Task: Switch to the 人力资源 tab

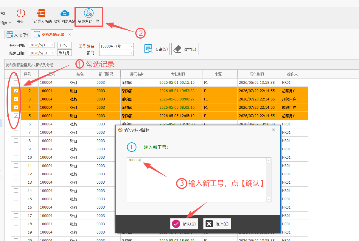Action: point(18,34)
